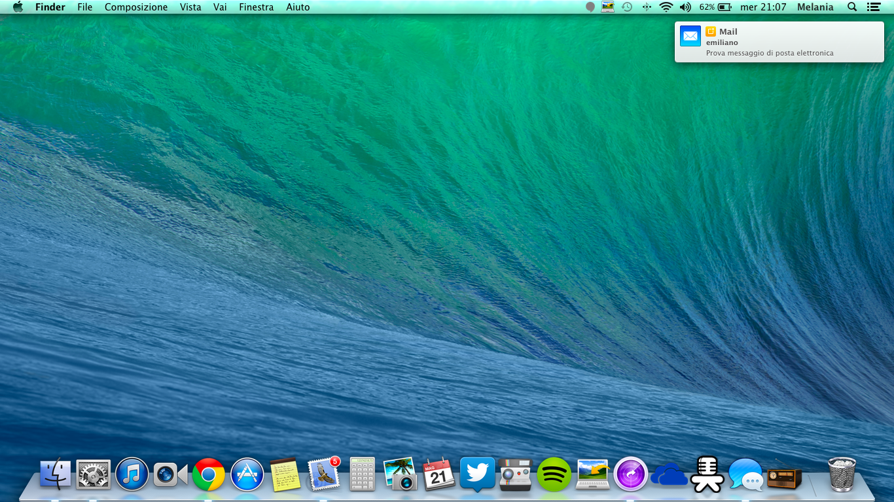Open the yellow Notes app
Viewport: 894px width, 502px height.
point(285,475)
